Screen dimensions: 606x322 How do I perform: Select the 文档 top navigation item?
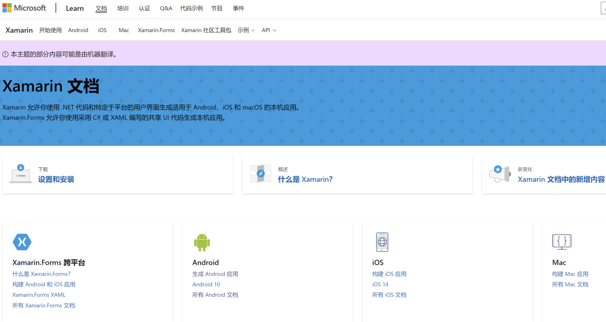coord(101,8)
